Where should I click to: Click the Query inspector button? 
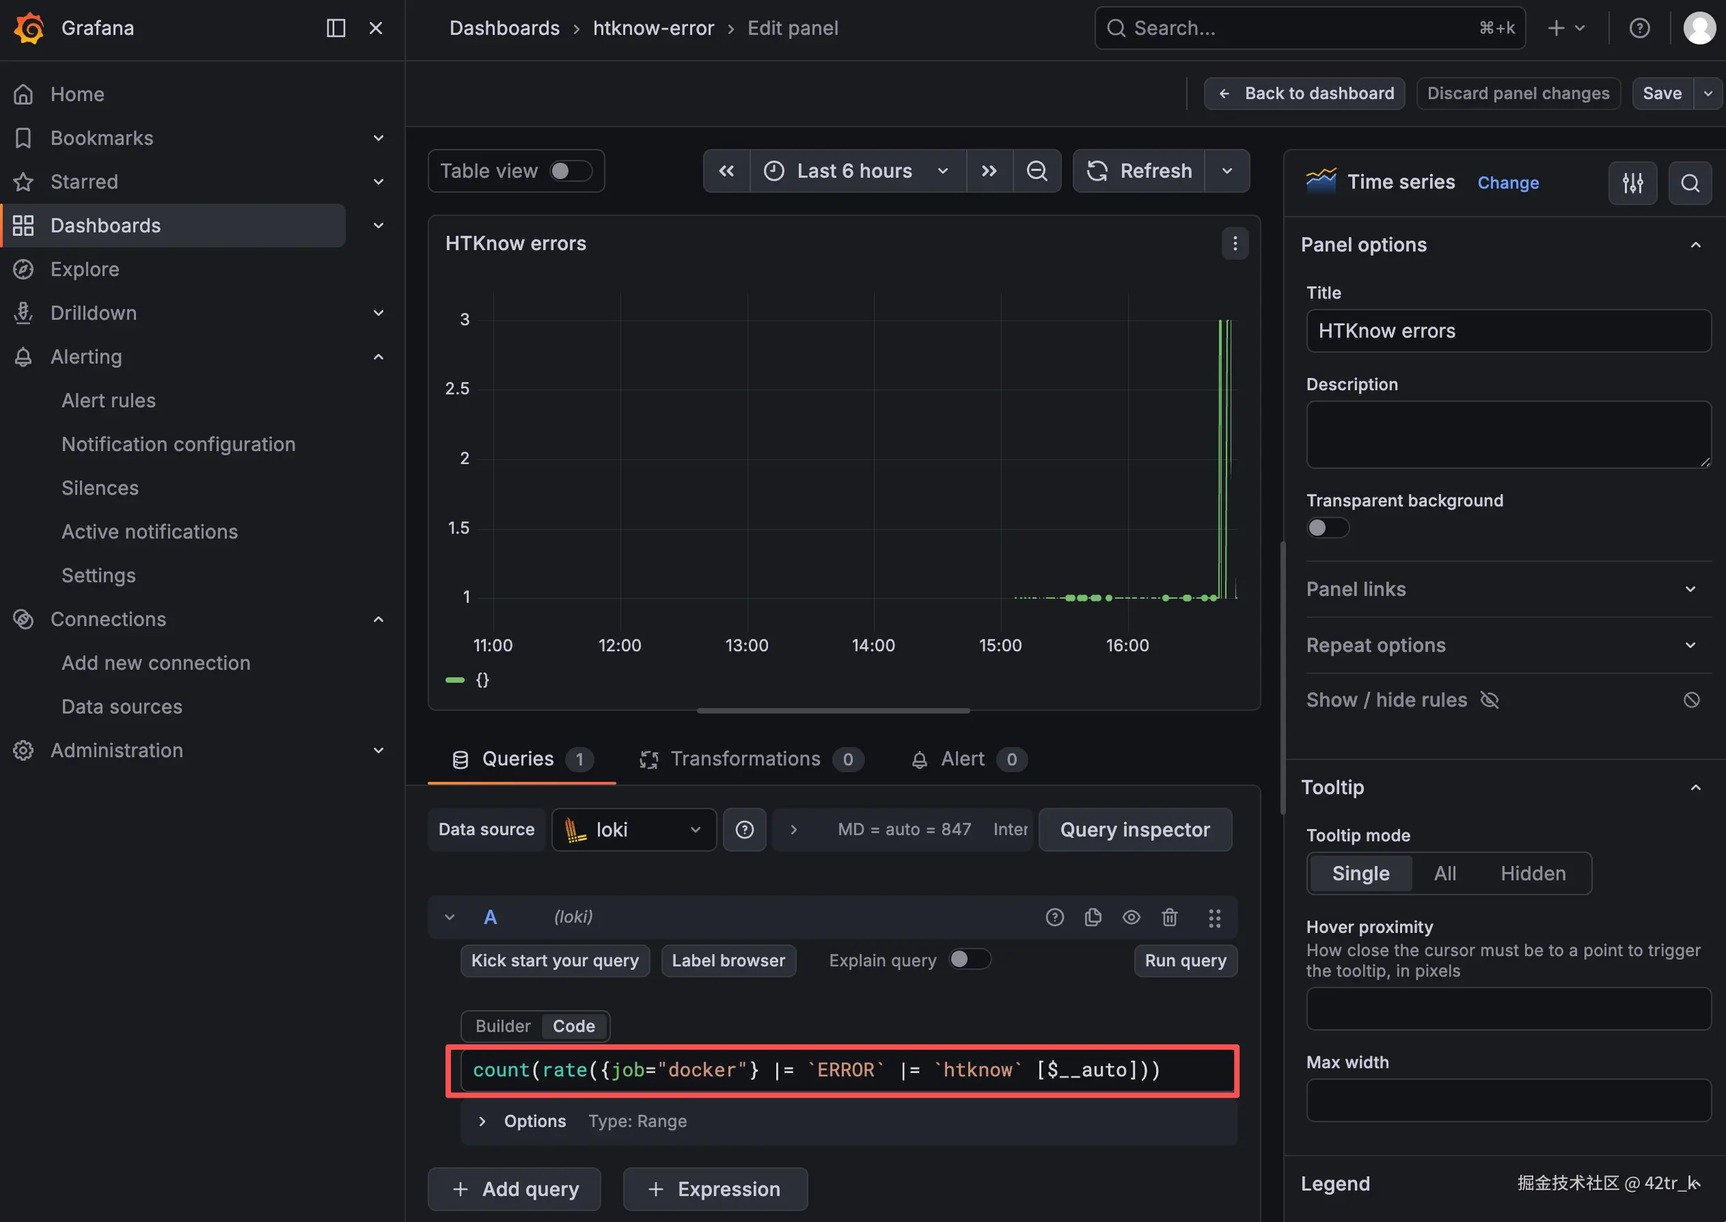(x=1134, y=829)
